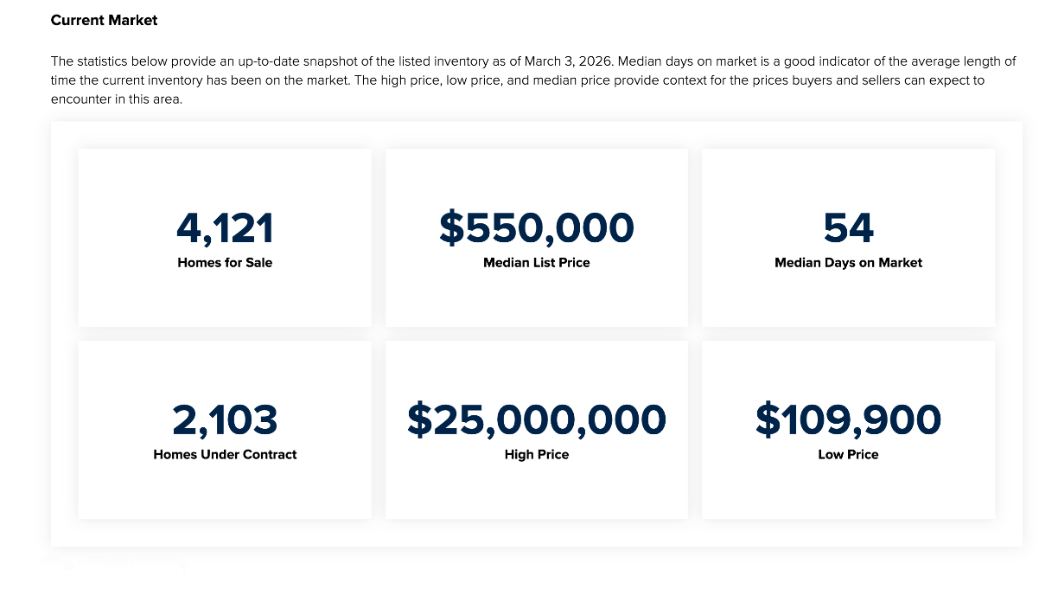Viewport: 1039px width, 608px height.
Task: Click the 4,121 homes for sale figure
Action: coord(225,227)
